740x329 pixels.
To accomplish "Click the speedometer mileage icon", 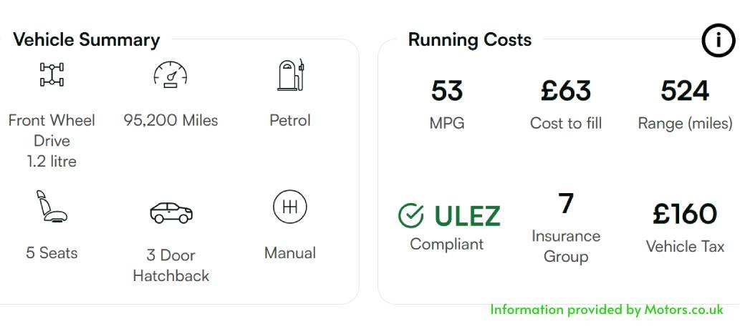I will [170, 74].
